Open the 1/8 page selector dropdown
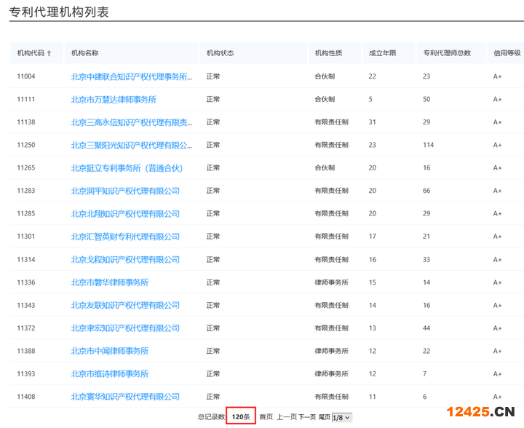Image resolution: width=524 pixels, height=428 pixels. tap(341, 417)
